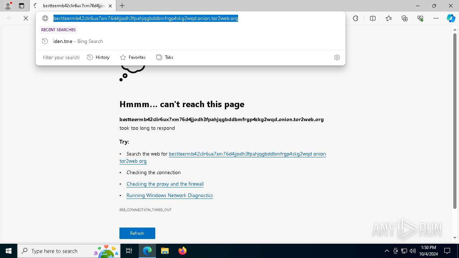Close the bestteermb42 browser tab
The width and height of the screenshot is (459, 258).
coord(110,6)
